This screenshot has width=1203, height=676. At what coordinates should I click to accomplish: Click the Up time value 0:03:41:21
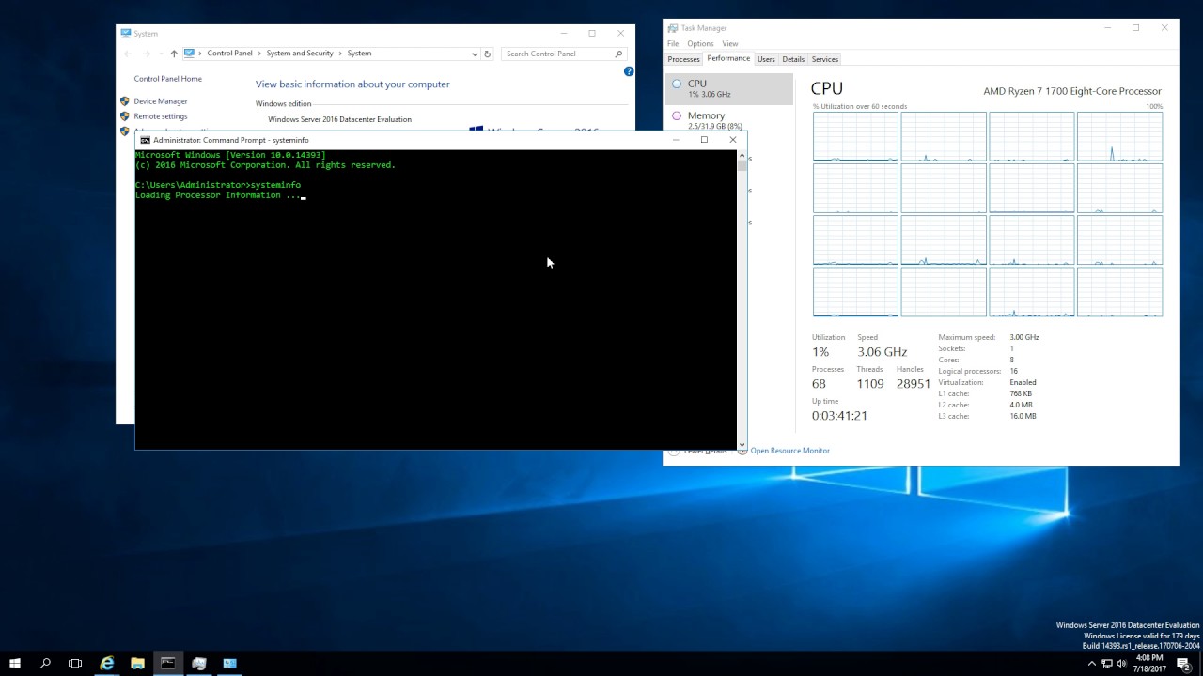(x=839, y=415)
